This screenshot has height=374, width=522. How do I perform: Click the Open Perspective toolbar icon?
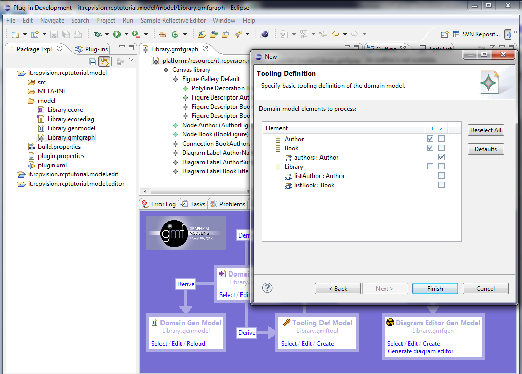(x=444, y=34)
